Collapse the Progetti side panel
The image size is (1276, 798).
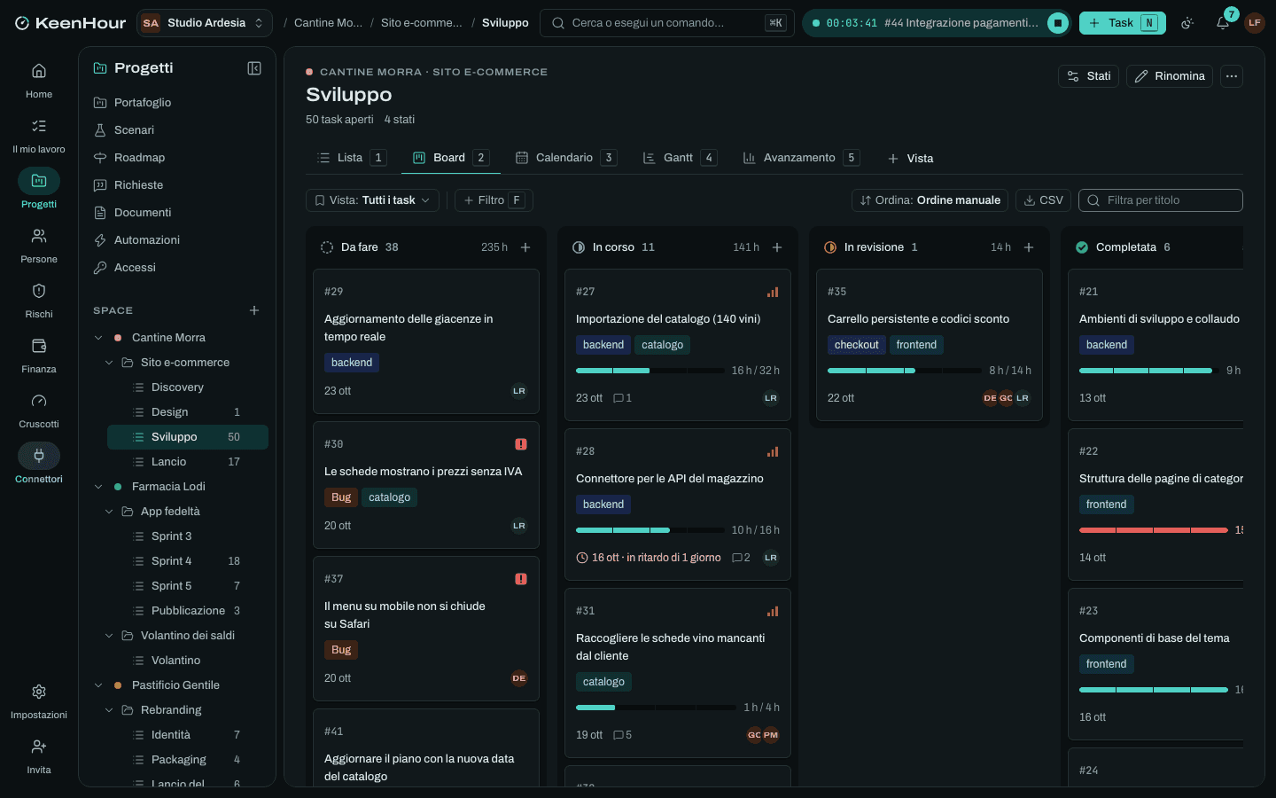click(254, 68)
